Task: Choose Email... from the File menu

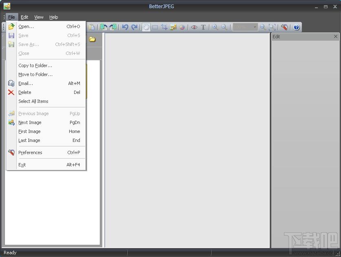Action: point(46,83)
